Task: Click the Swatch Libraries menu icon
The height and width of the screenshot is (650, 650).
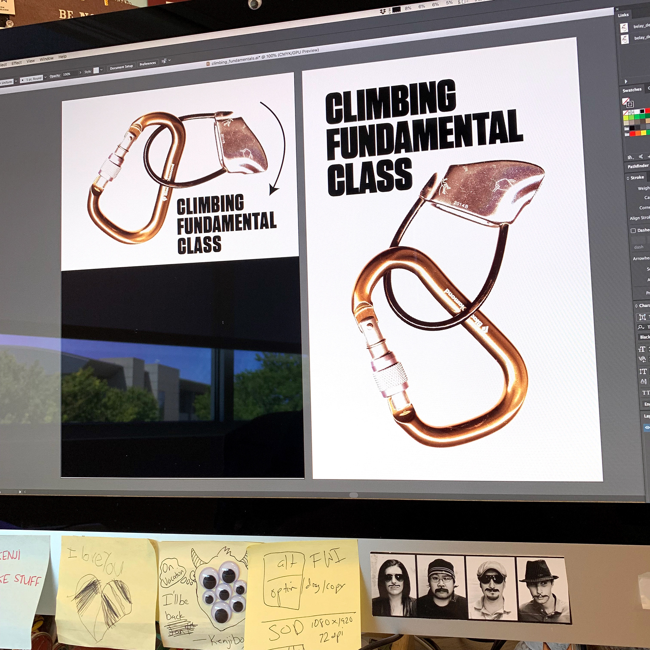Action: pyautogui.click(x=630, y=157)
